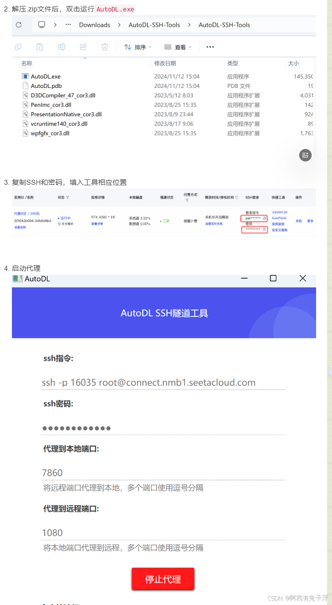
Task: Click the ssh密码 password field
Action: click(163, 428)
